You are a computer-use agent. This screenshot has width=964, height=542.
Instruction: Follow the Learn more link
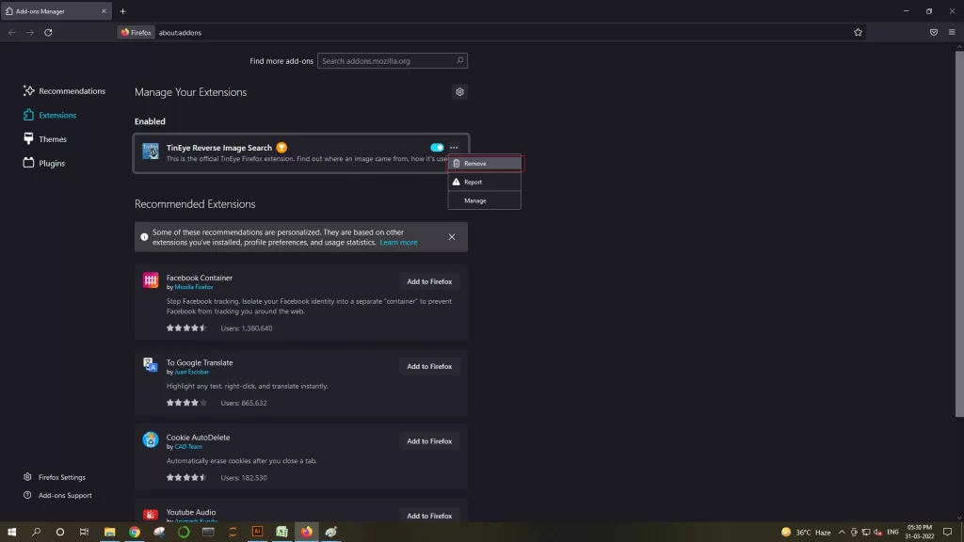tap(398, 243)
